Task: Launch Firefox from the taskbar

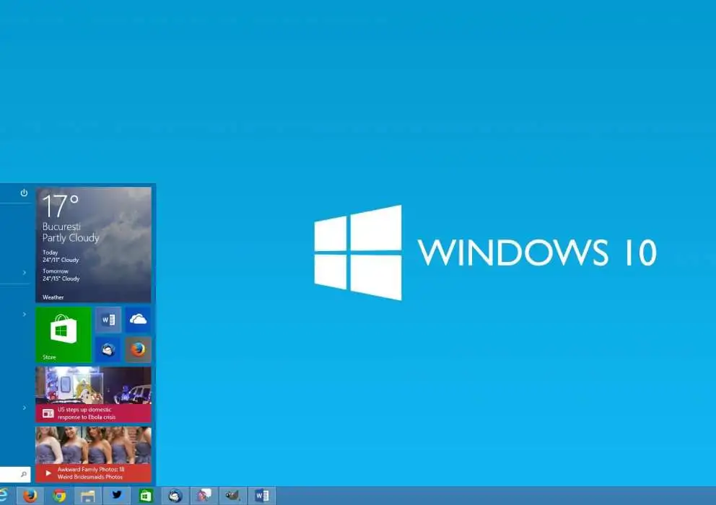Action: pos(30,496)
